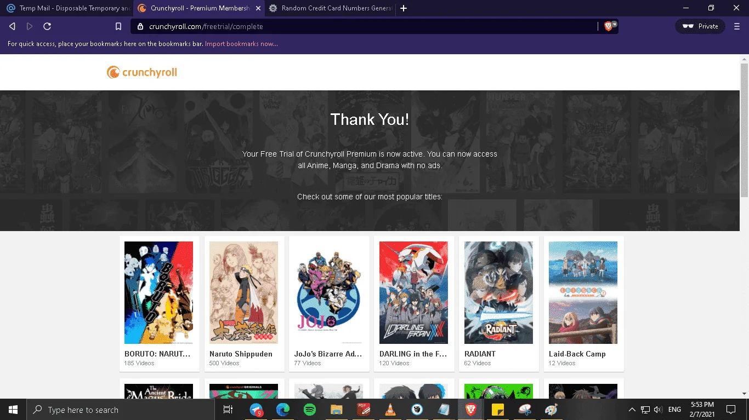This screenshot has height=420, width=749.
Task: Click 120 Videos under DARLING
Action: point(394,363)
